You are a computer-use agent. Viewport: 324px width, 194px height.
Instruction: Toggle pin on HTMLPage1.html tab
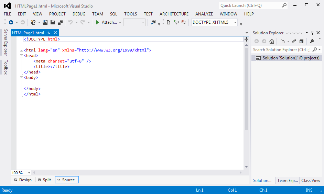coord(49,33)
